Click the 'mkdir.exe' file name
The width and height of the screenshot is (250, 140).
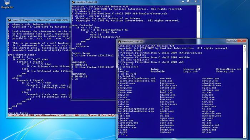(167, 111)
